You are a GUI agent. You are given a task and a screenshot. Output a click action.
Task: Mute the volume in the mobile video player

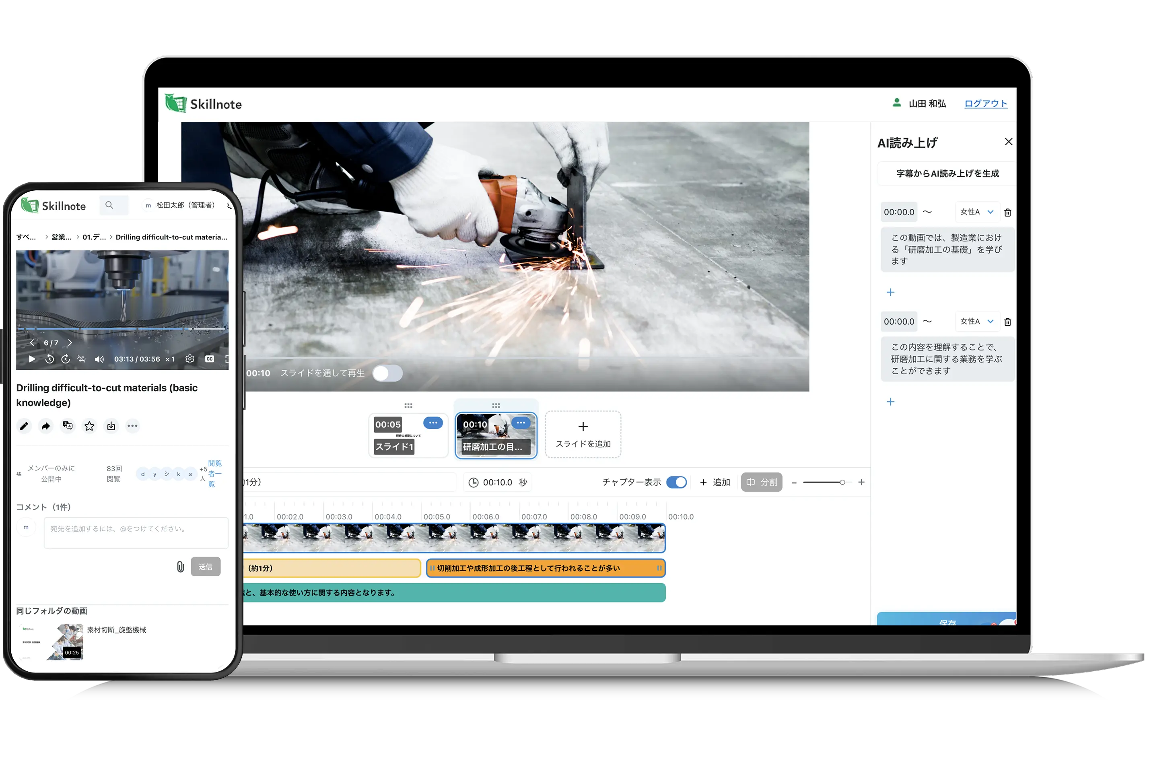(x=99, y=359)
